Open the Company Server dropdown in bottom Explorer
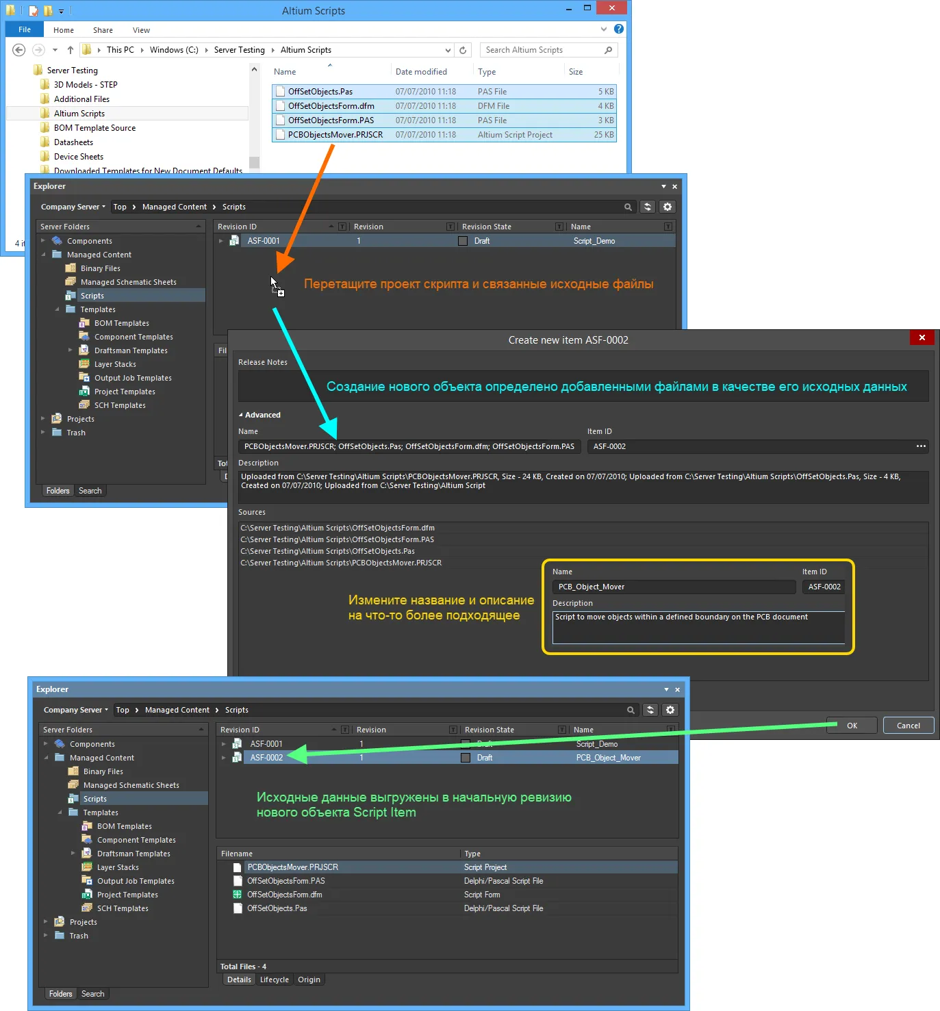The image size is (940, 1011). [x=76, y=710]
